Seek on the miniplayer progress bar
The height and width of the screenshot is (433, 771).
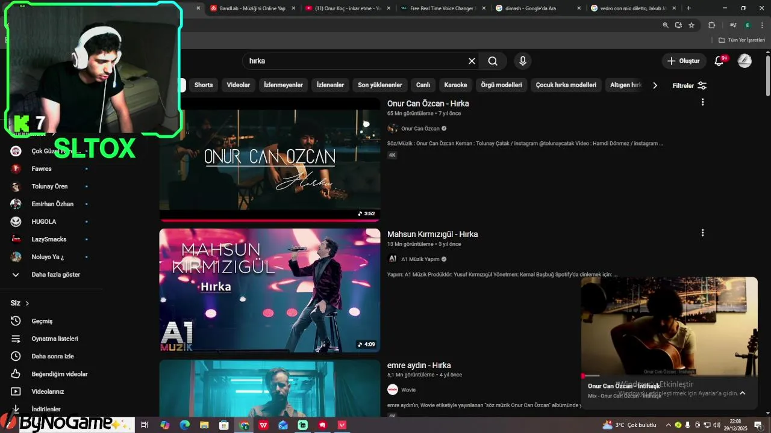(x=669, y=376)
